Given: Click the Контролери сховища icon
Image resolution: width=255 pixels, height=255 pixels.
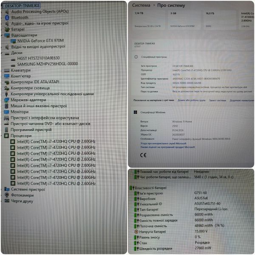Looking at the screenshot, I should point(7,88).
